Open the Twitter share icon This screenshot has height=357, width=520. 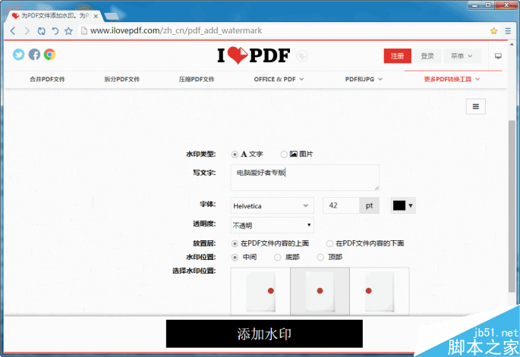[x=18, y=55]
